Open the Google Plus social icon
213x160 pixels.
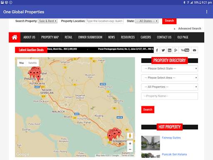click(176, 50)
